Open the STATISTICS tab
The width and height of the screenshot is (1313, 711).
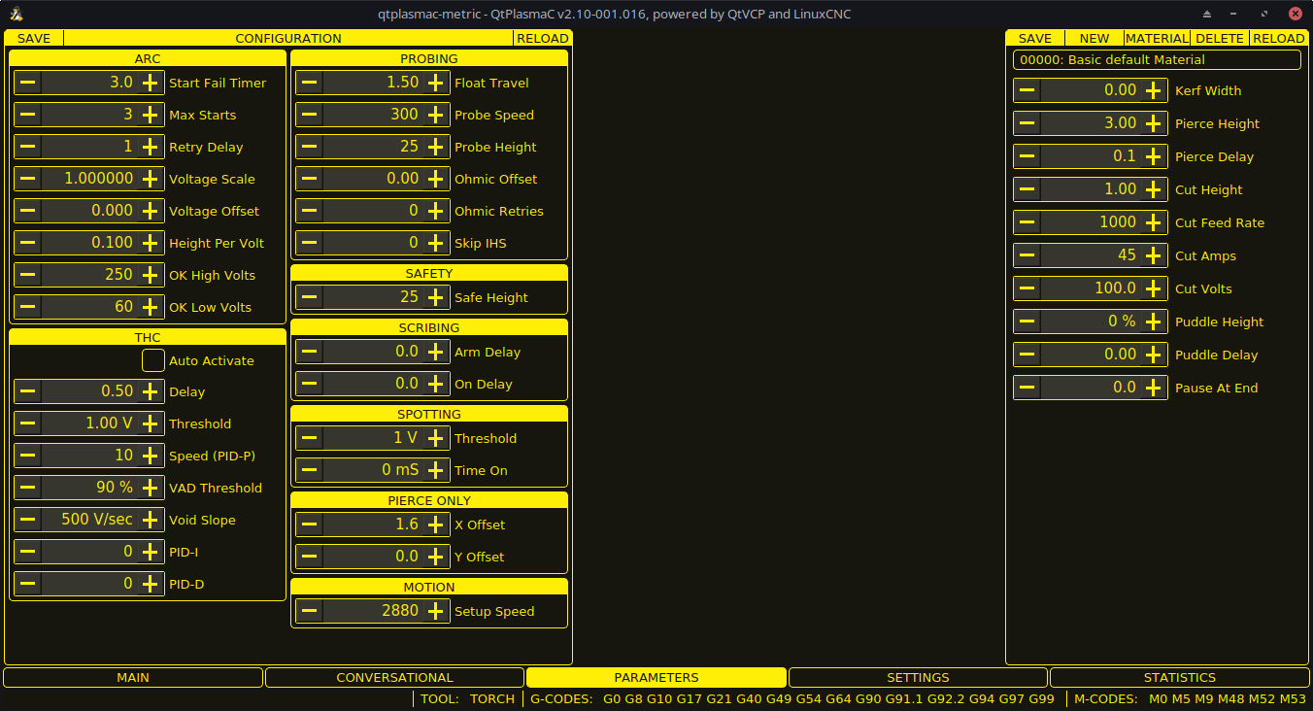point(1179,677)
